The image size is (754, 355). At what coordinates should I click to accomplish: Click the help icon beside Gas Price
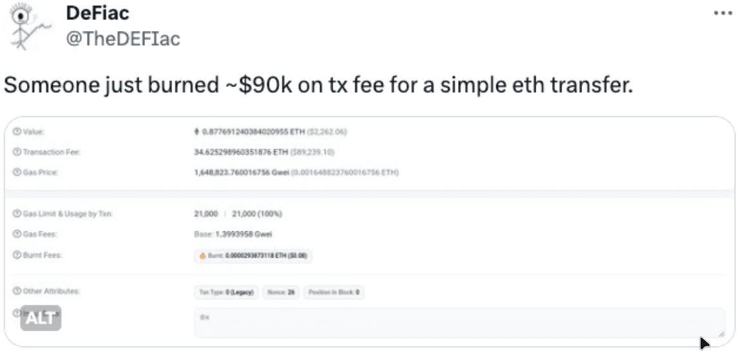[16, 172]
